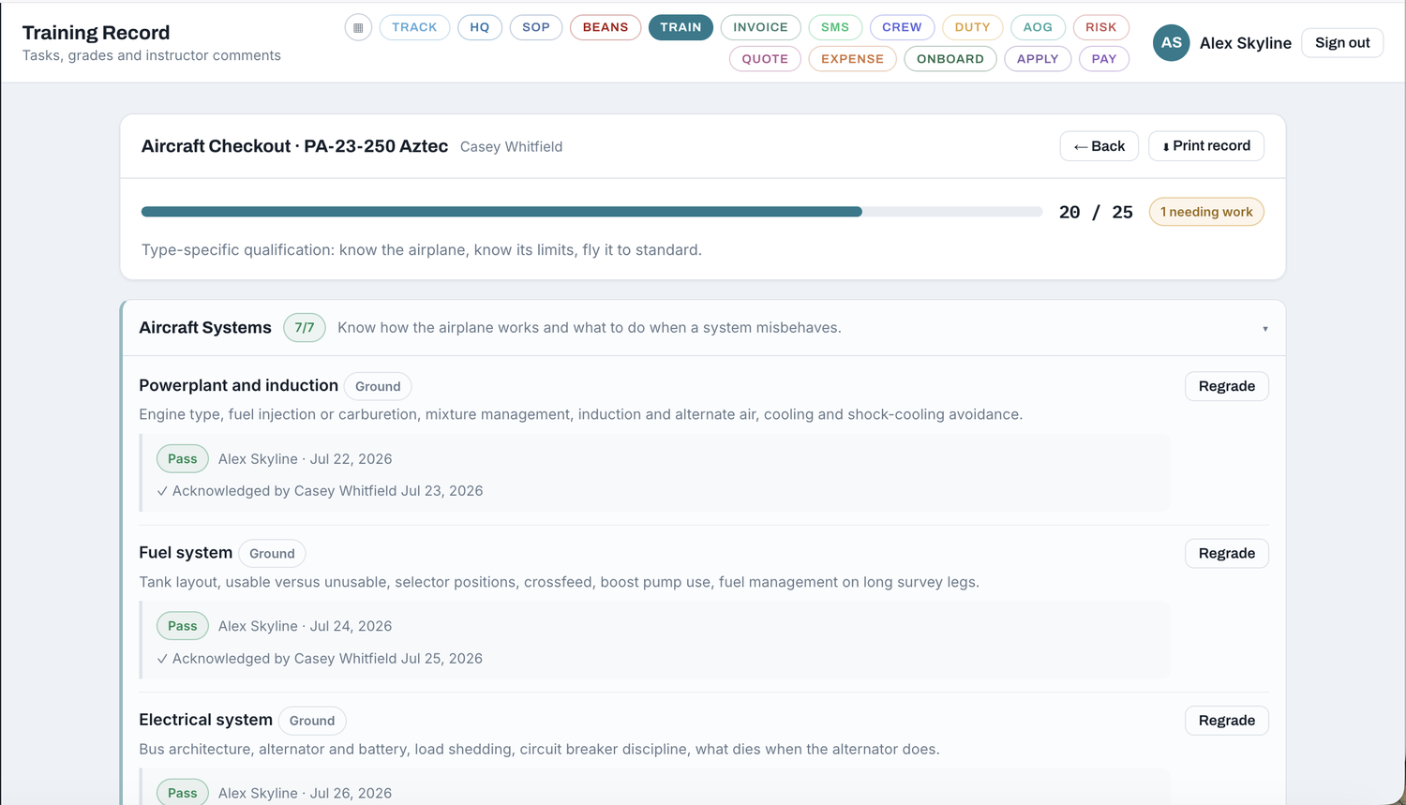This screenshot has height=805, width=1406.
Task: Go to the EXPENSE tab
Action: [x=852, y=59]
